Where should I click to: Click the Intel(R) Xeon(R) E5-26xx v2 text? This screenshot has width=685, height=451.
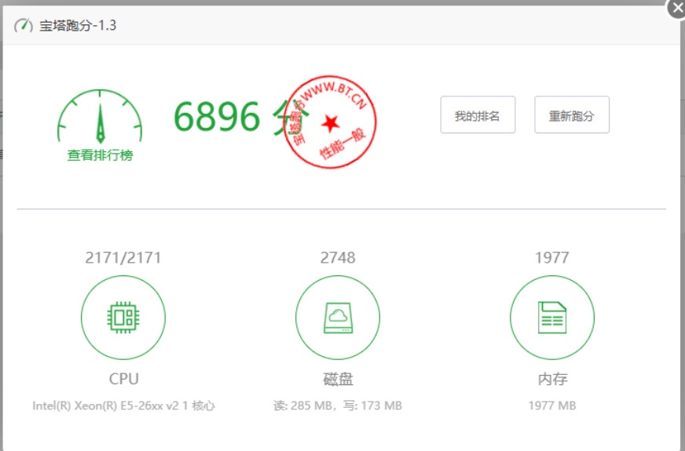tap(105, 406)
